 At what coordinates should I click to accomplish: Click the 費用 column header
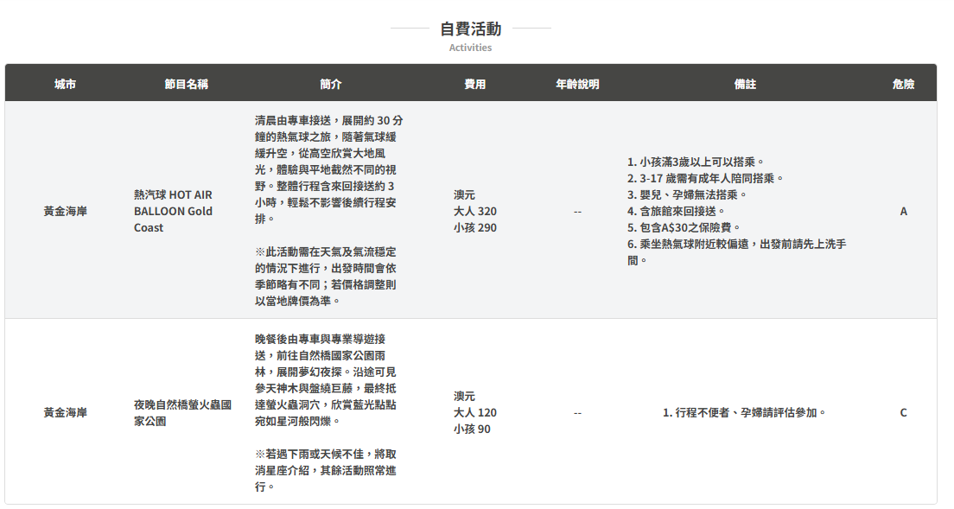point(474,84)
